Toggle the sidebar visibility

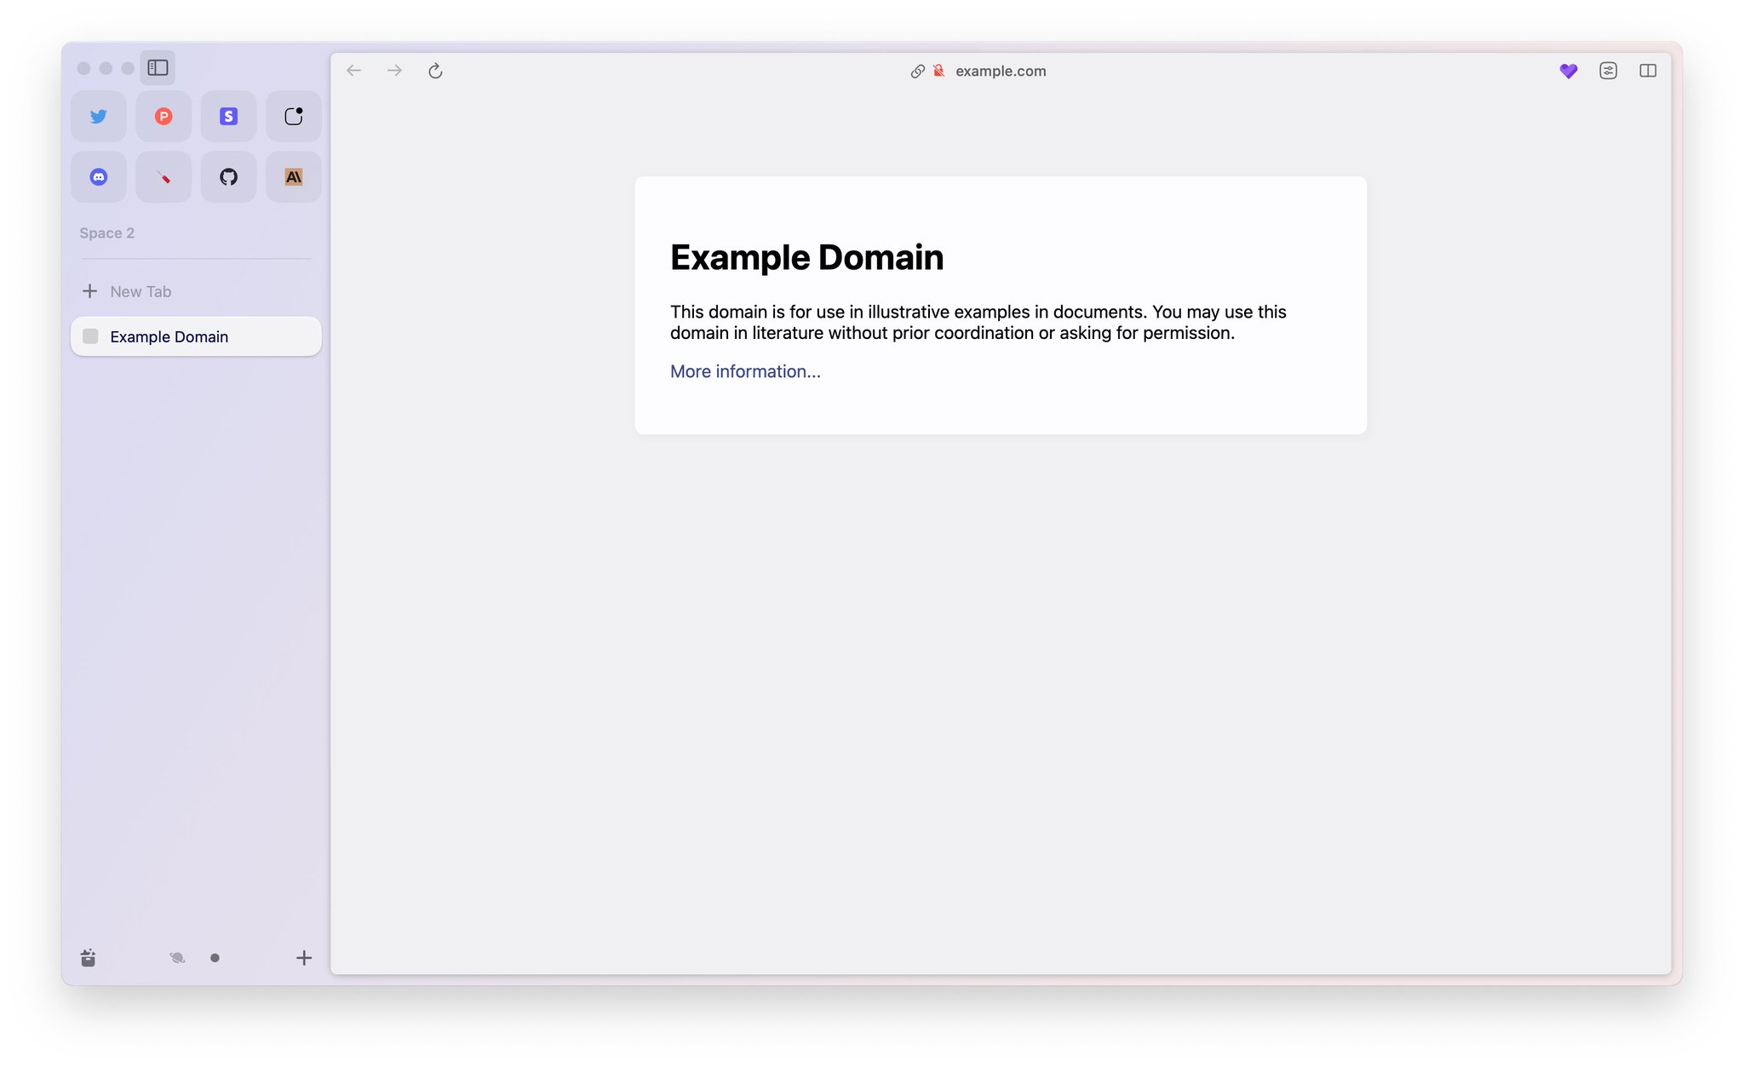pos(157,67)
